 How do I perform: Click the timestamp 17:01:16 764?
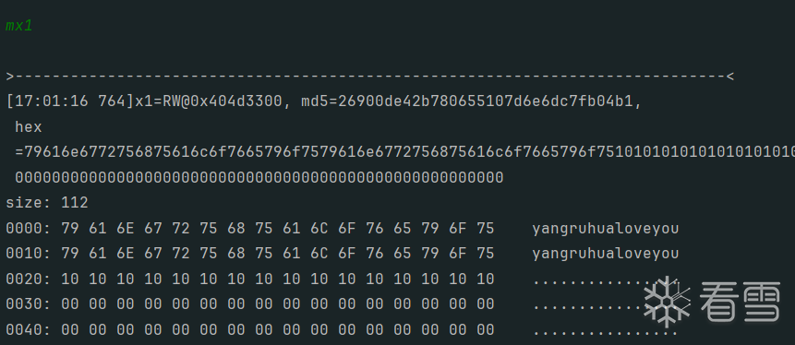click(x=70, y=101)
